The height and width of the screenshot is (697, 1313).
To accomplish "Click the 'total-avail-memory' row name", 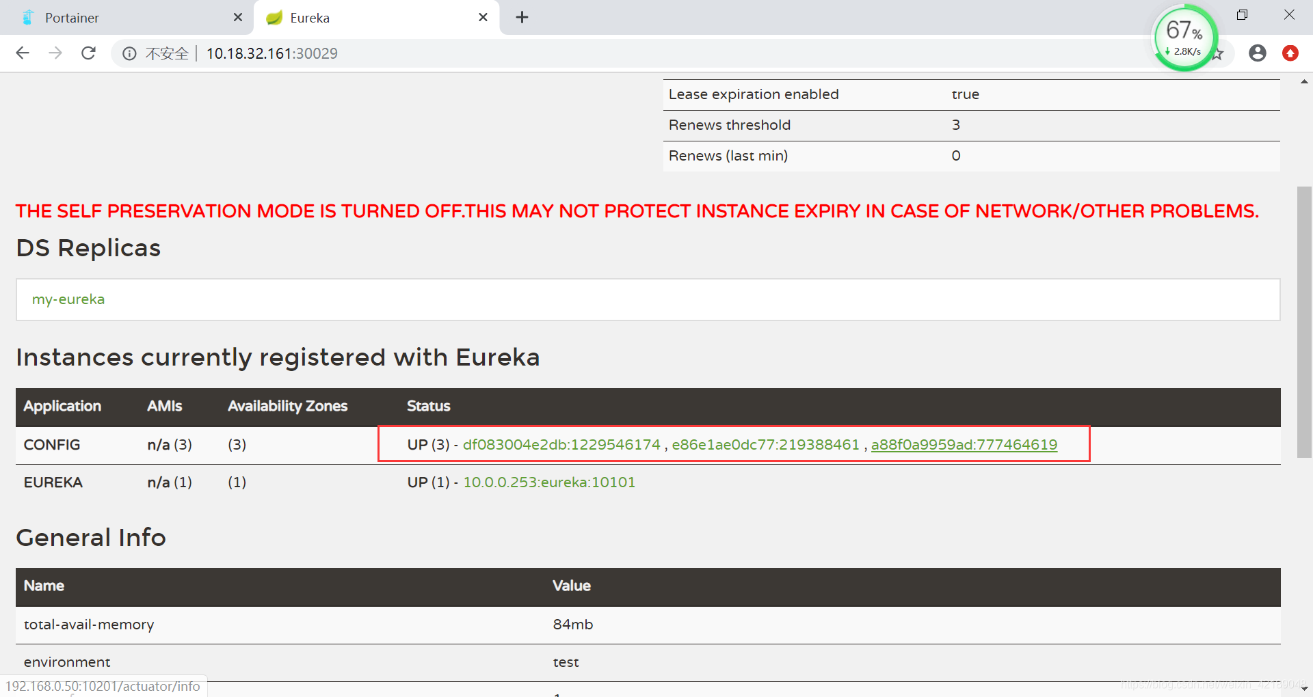I will (89, 625).
